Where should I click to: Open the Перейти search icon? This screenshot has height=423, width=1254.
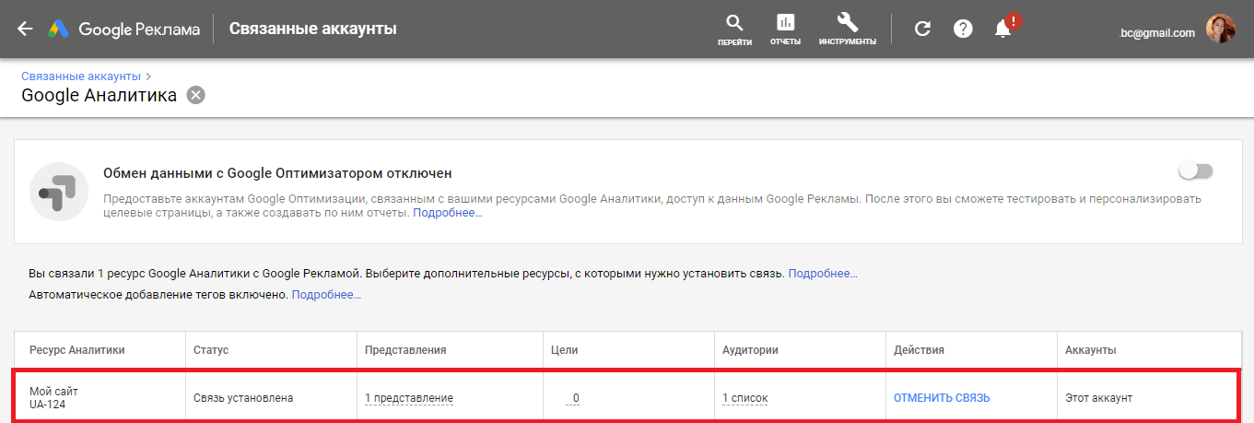tap(734, 29)
